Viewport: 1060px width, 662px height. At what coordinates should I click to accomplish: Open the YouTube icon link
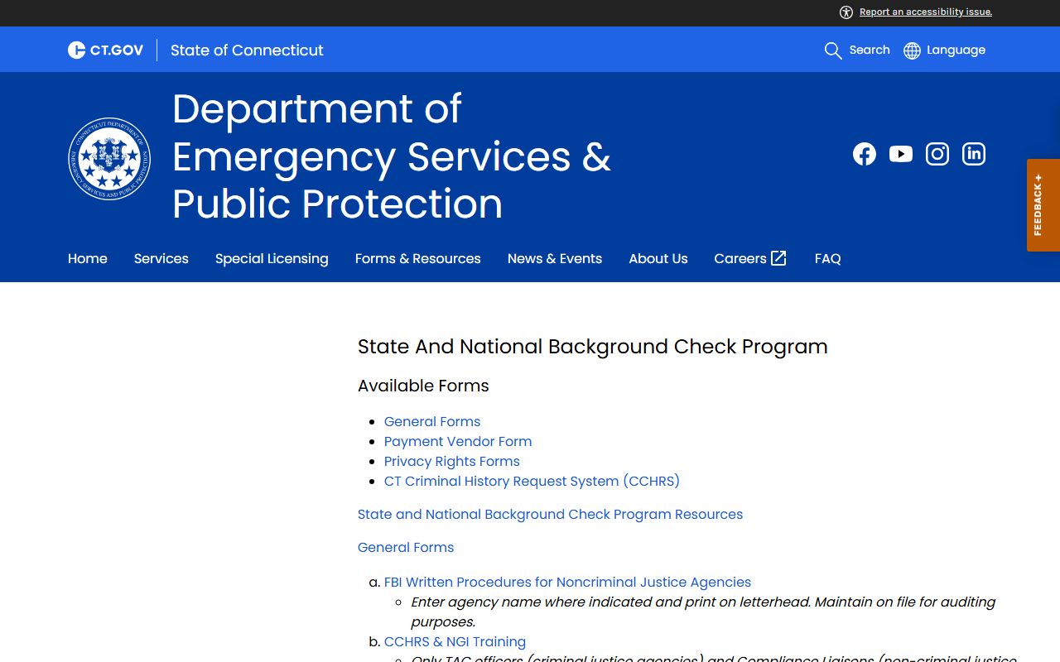pos(901,154)
